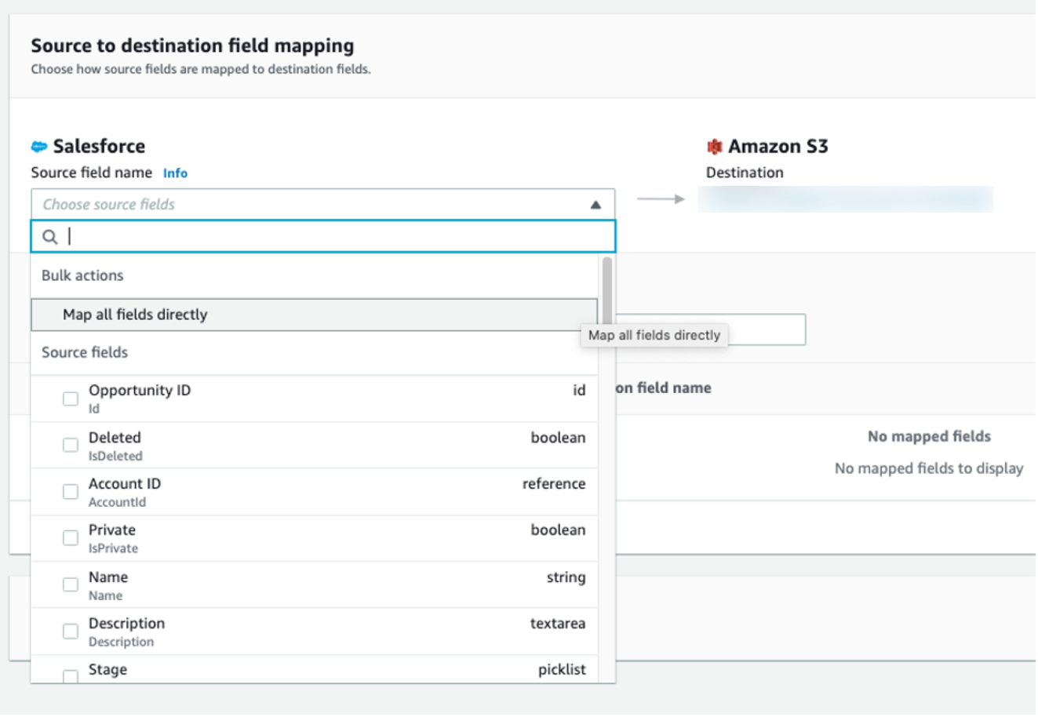The height and width of the screenshot is (717, 1038).
Task: Check the Name field checkbox
Action: 71,584
